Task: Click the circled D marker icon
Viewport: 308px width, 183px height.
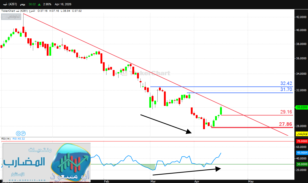Action: point(18,133)
